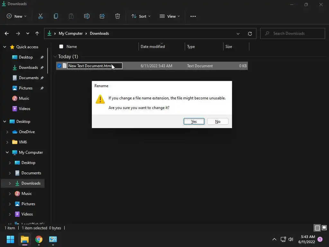This screenshot has height=247, width=329.
Task: Open recent locations dropdown chevron
Action: pos(28,33)
